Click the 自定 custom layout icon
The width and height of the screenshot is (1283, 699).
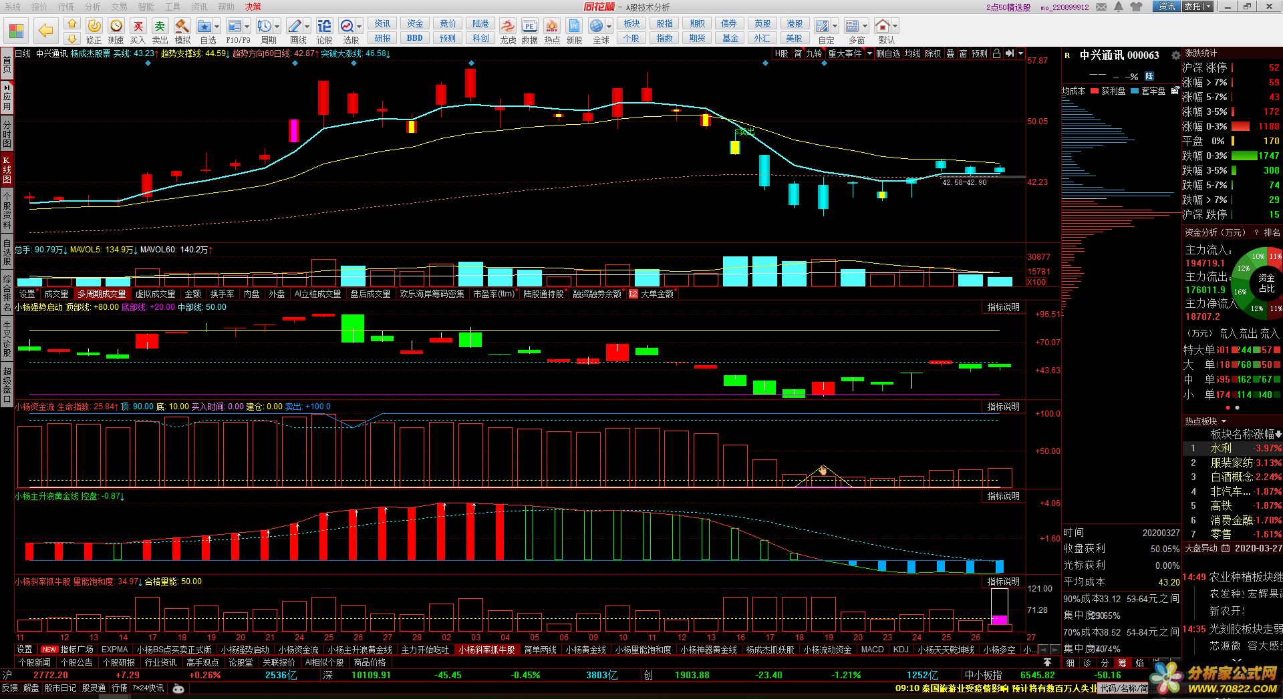(x=823, y=26)
